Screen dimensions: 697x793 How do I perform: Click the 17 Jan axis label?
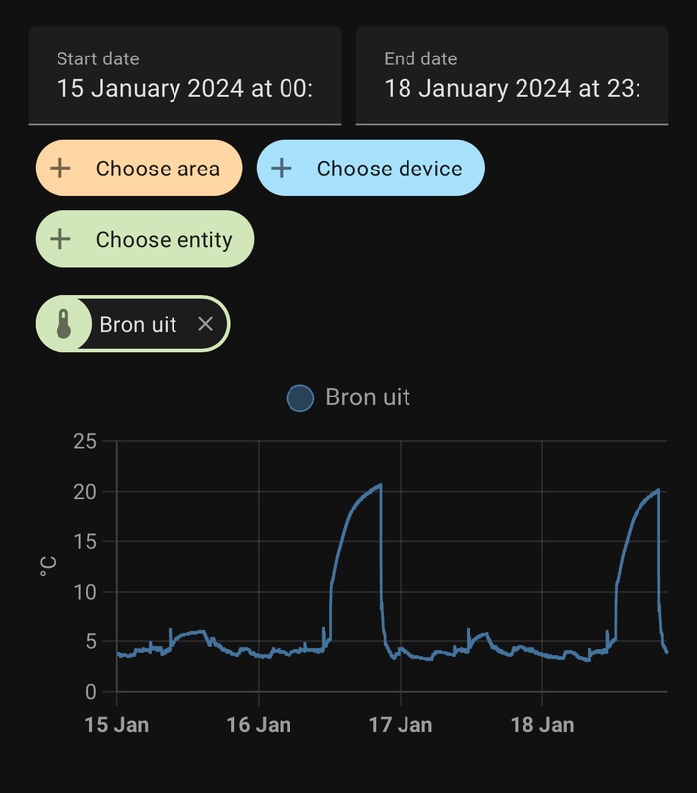401,725
